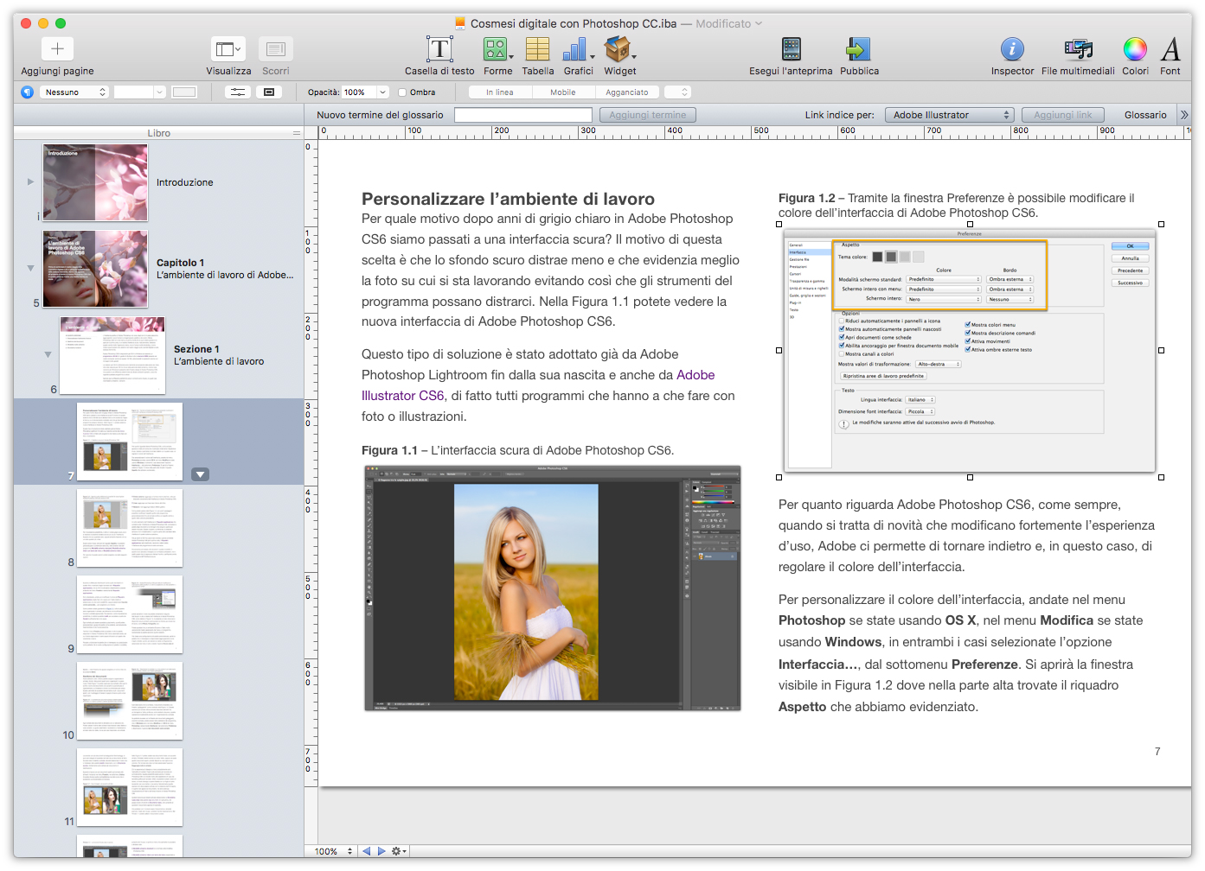Click the Nuovo termine del glossario text field

(x=523, y=115)
